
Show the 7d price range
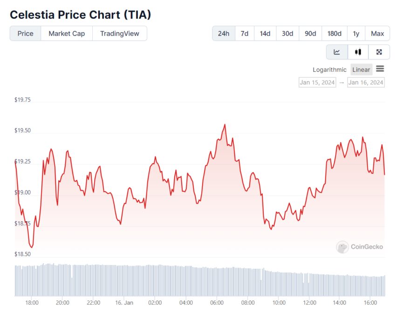click(245, 34)
